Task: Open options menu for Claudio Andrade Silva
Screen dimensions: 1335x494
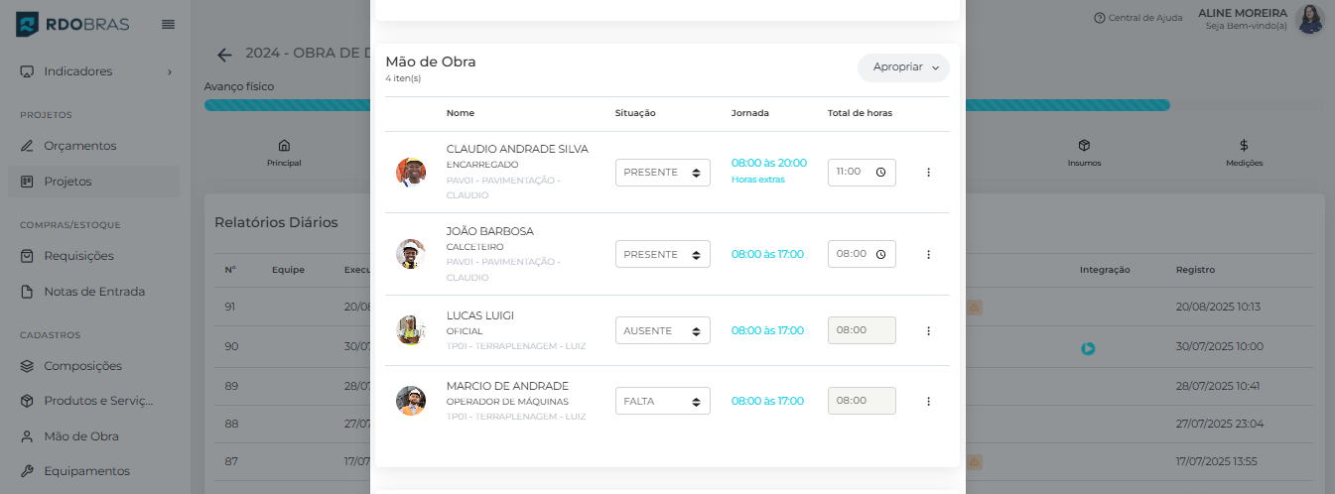Action: tap(928, 173)
